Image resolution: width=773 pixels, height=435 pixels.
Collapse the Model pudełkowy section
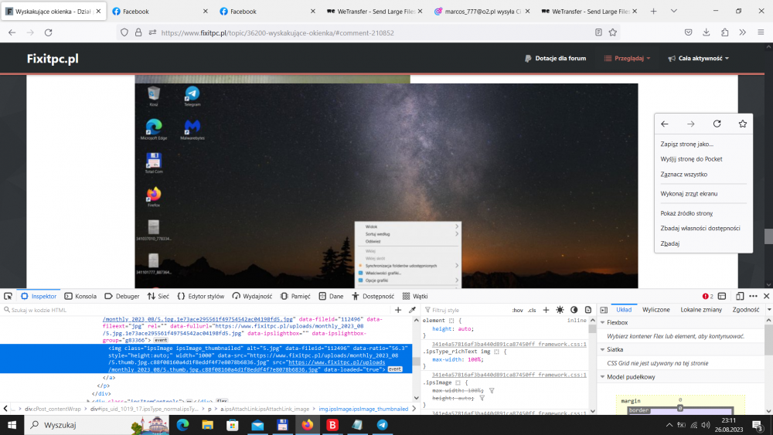(x=603, y=376)
